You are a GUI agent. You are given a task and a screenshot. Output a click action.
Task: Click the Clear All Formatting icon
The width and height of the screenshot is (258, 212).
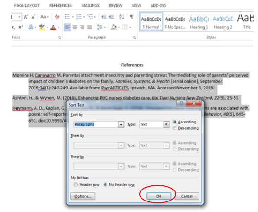point(57,17)
